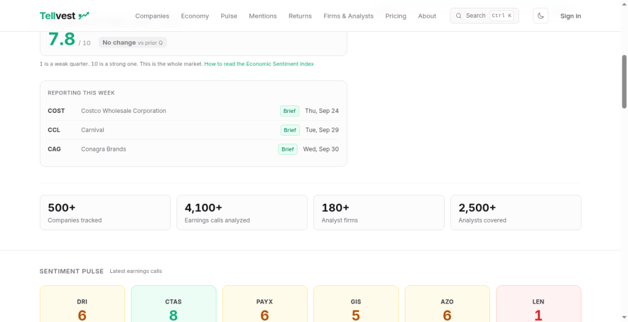Go to Pulse page
The width and height of the screenshot is (628, 322).
click(229, 16)
